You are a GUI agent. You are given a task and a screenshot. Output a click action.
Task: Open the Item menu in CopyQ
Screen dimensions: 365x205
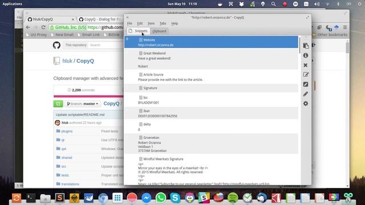point(151,23)
